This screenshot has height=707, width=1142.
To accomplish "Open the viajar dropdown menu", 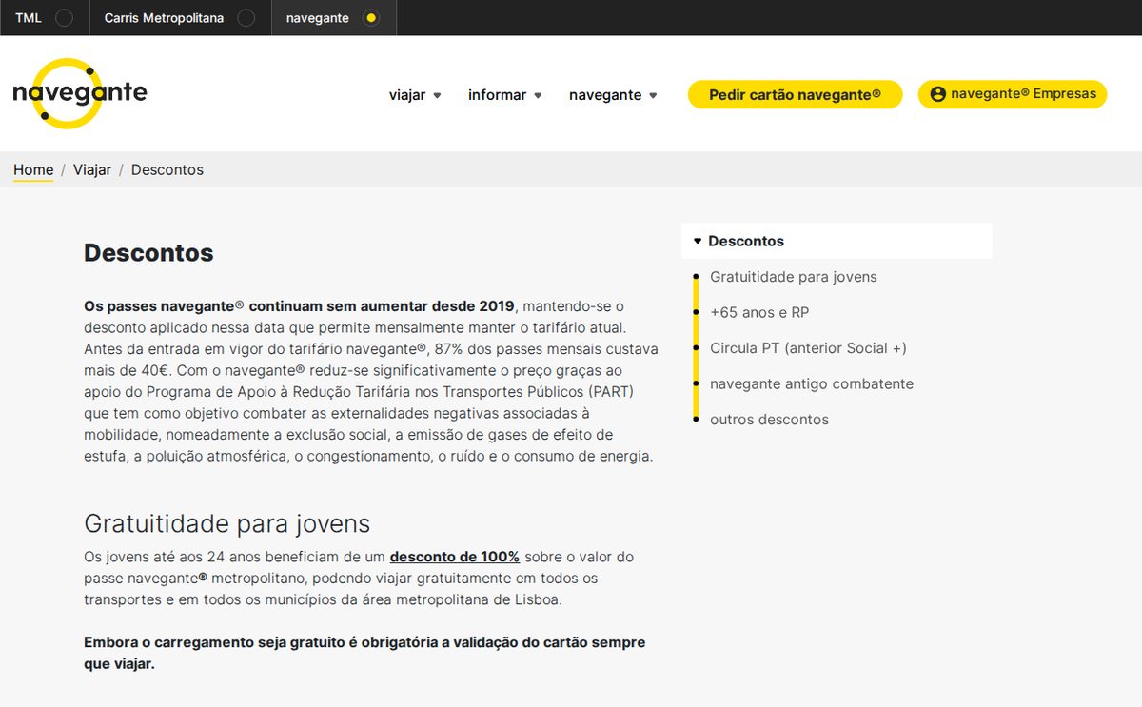I will click(415, 95).
